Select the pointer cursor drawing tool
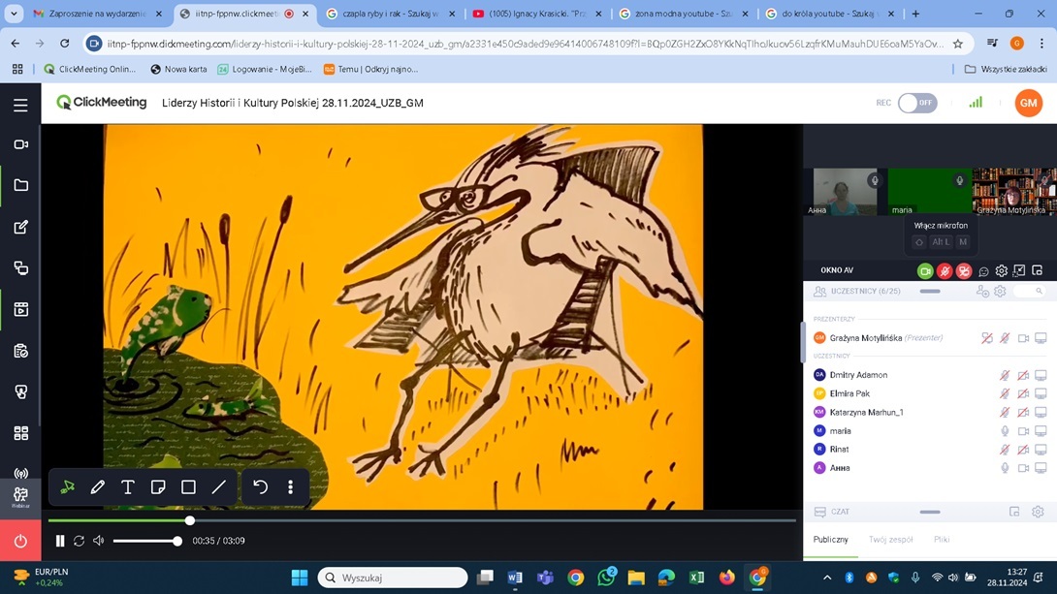Viewport: 1057px width, 594px height. pos(68,486)
